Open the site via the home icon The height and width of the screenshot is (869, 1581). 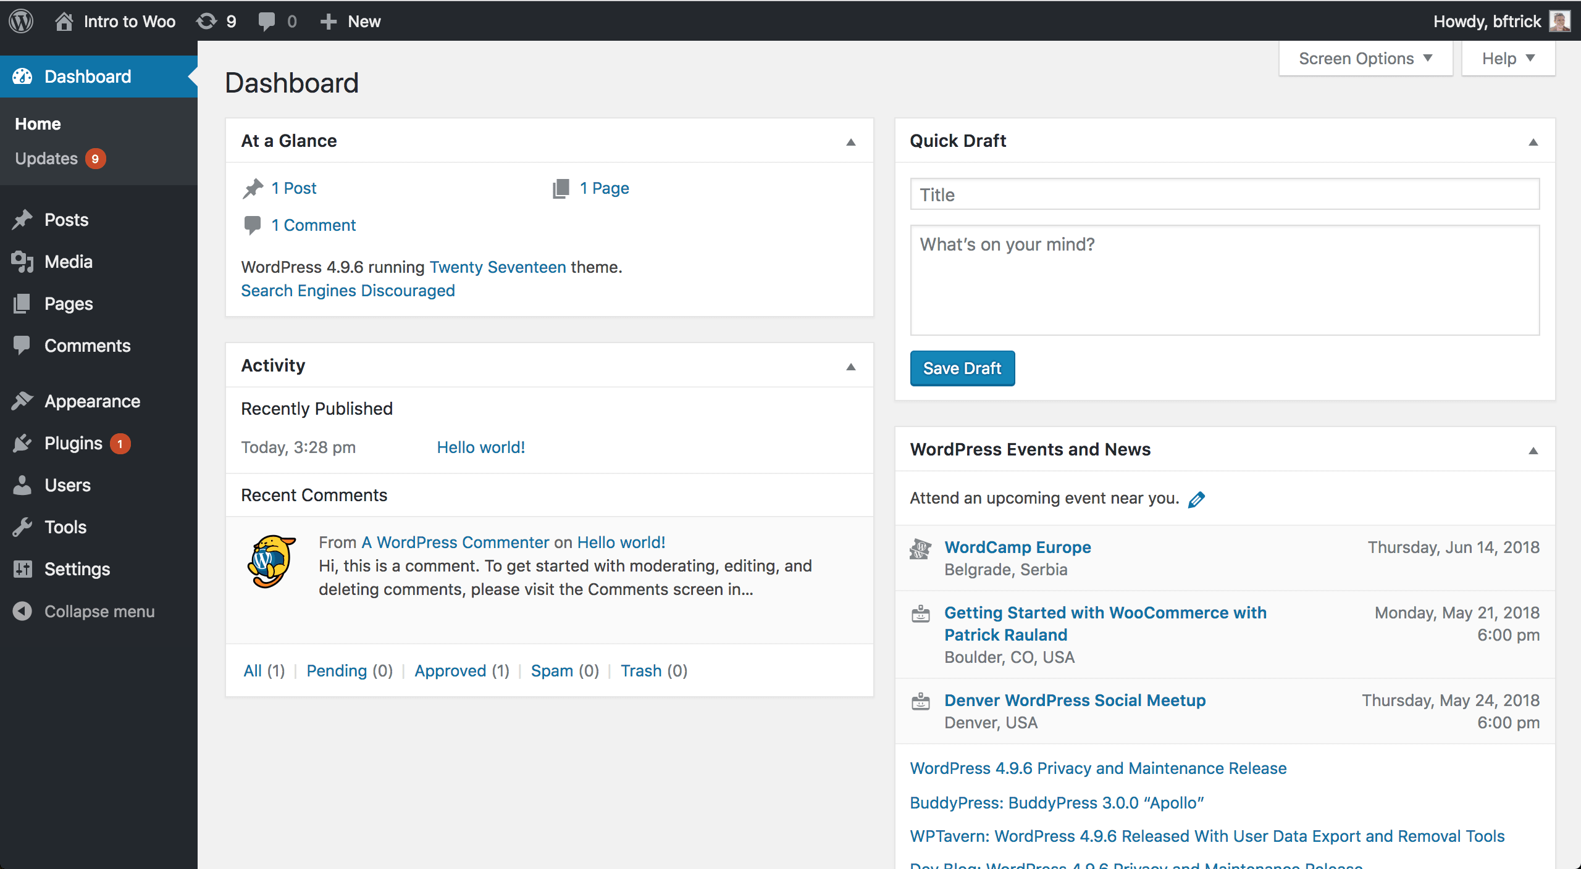click(x=65, y=20)
